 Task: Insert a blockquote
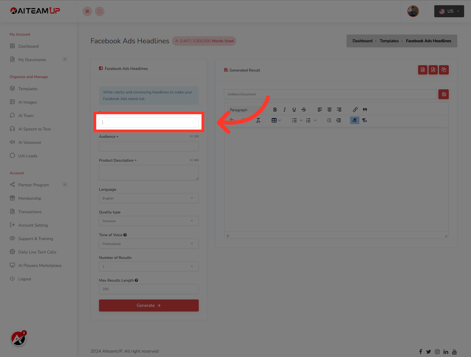tap(365, 109)
